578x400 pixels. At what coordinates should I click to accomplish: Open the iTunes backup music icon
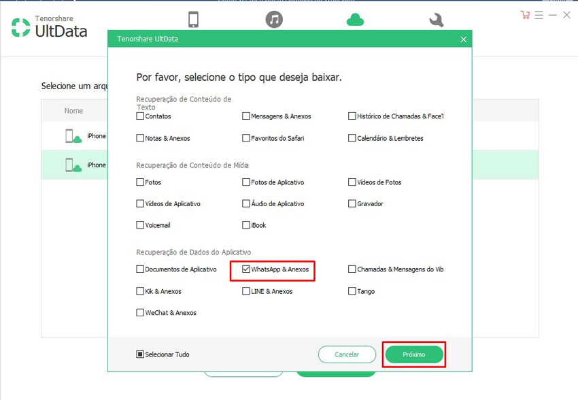274,19
